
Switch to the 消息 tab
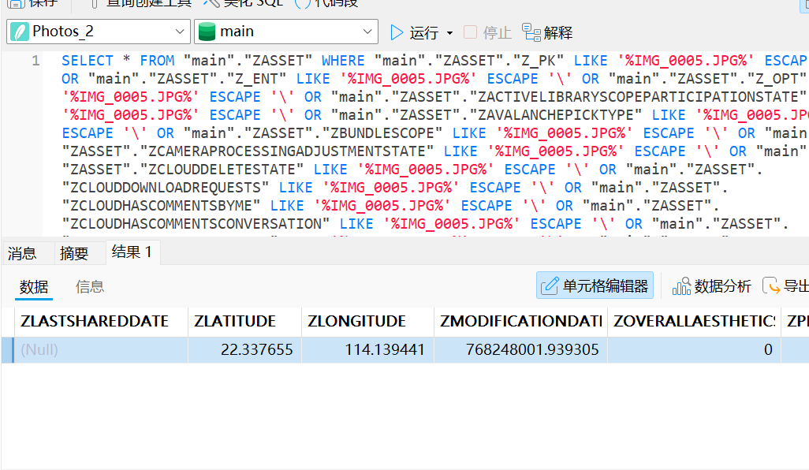[22, 253]
